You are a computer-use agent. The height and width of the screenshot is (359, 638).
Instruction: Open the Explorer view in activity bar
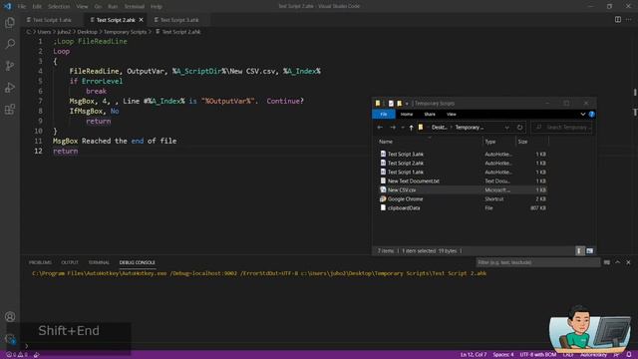click(x=10, y=22)
